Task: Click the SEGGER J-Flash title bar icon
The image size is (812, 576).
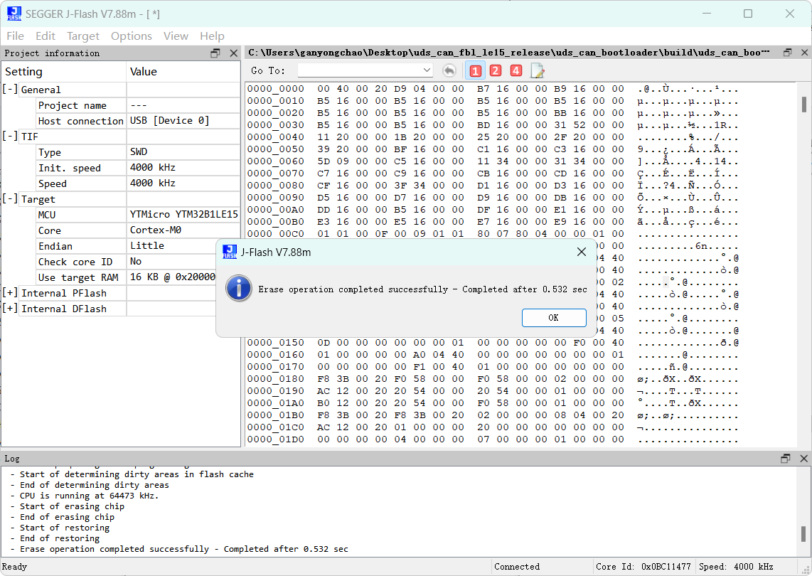Action: pyautogui.click(x=14, y=14)
